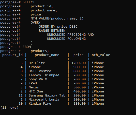
Task: Click the ORDER BY price DESC line
Action: (58, 27)
